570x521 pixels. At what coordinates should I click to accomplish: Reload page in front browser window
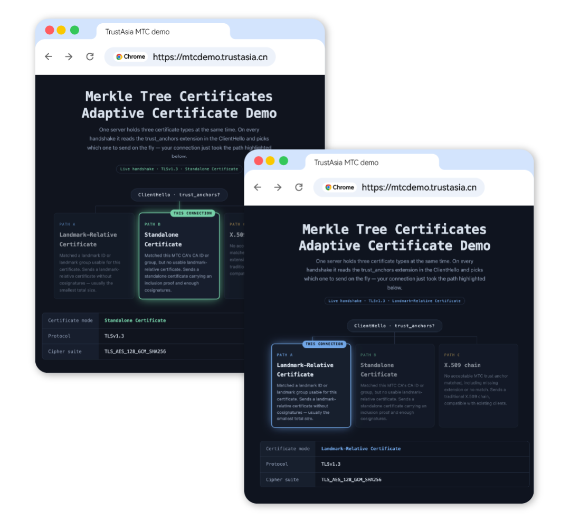pos(299,187)
